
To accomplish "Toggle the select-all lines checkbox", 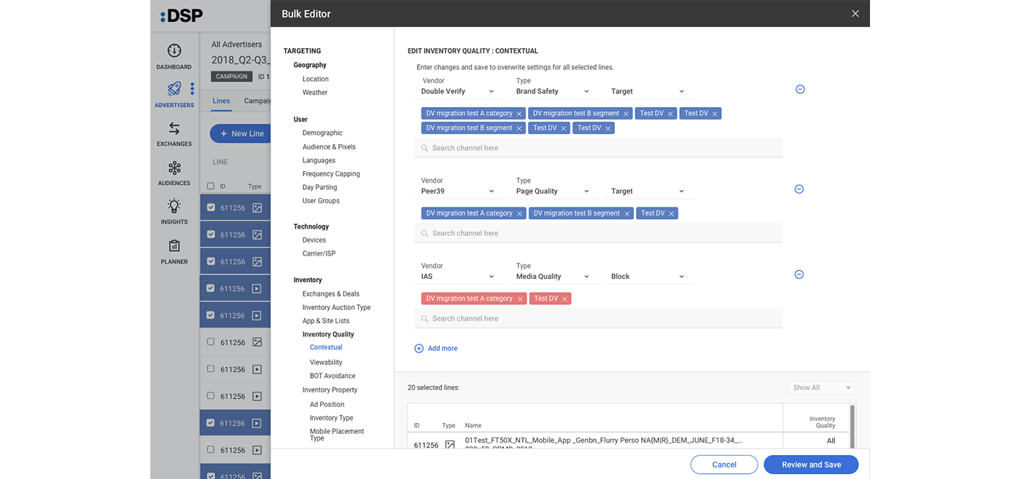I will [211, 186].
